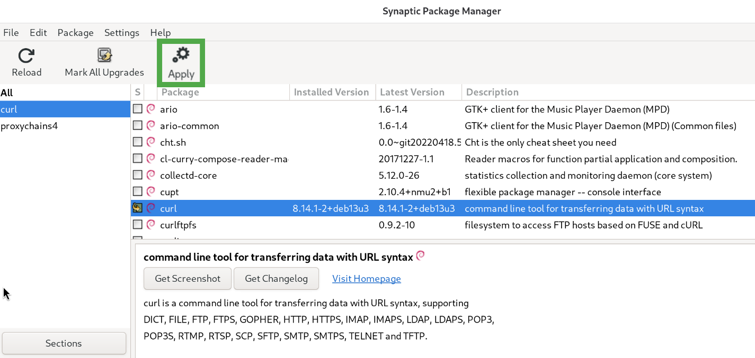Sort by the Package column header
Image resolution: width=755 pixels, height=358 pixels.
(224, 92)
